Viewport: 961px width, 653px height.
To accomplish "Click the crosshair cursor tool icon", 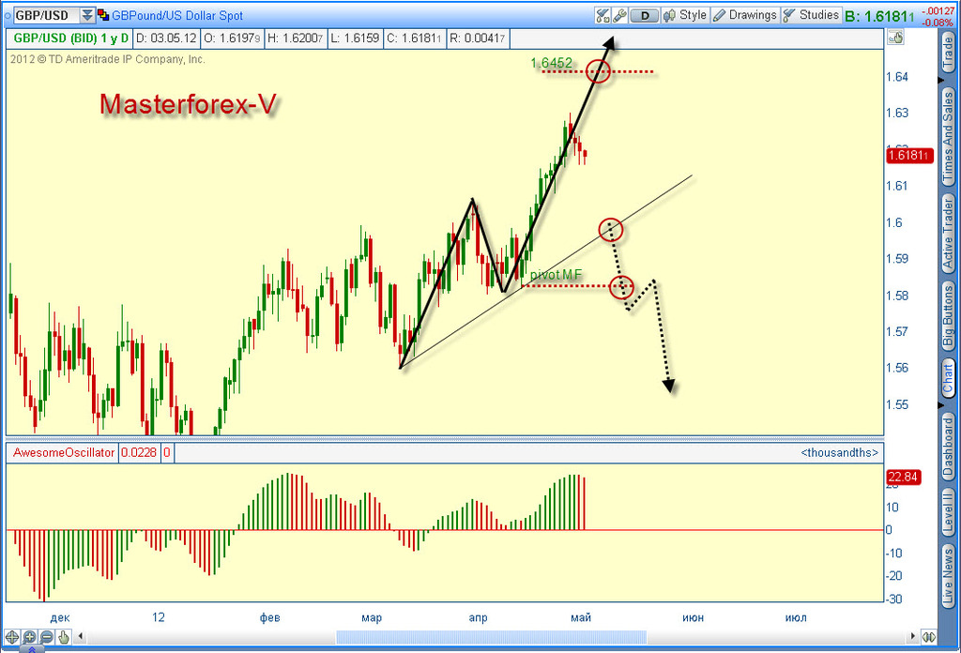I will click(11, 637).
